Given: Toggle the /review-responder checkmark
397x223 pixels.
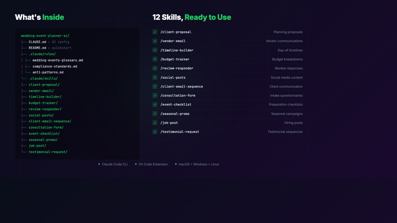Looking at the screenshot, I should point(155,68).
